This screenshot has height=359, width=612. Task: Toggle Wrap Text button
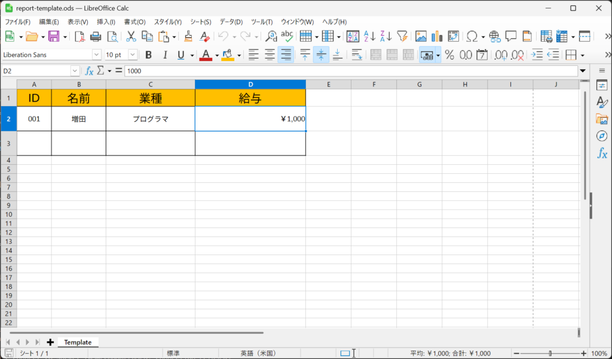pos(357,55)
